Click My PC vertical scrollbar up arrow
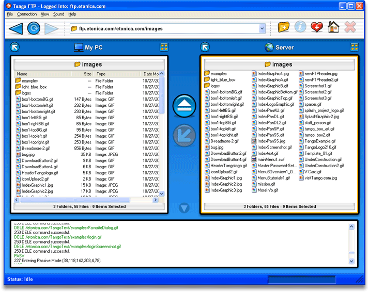The image size is (369, 292). tap(162, 74)
